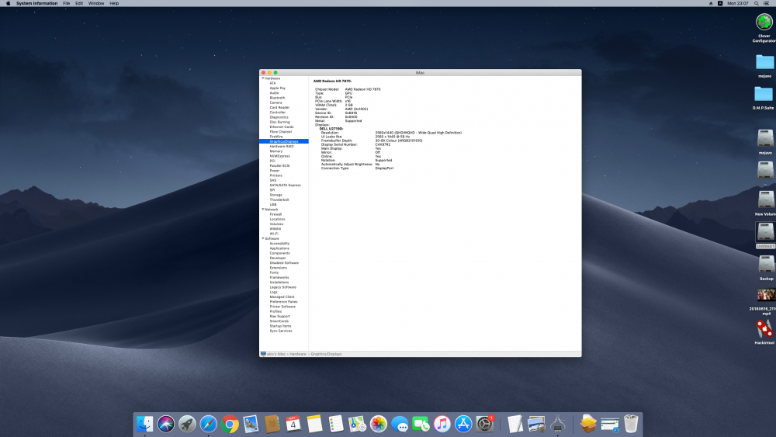Open Launchpad rocket icon
Image resolution: width=776 pixels, height=437 pixels.
coord(187,424)
